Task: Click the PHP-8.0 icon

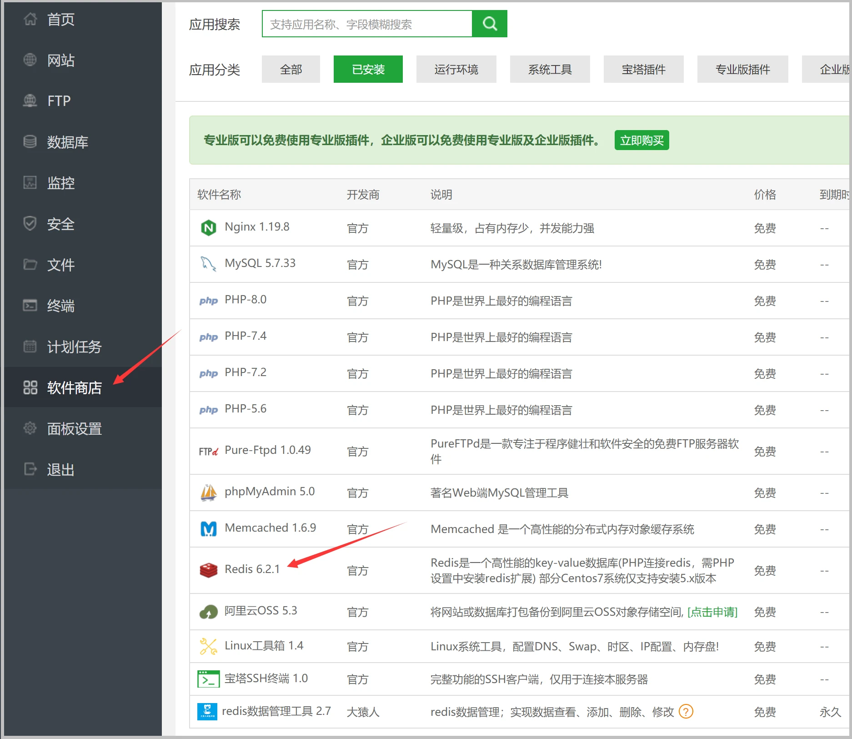Action: click(x=208, y=300)
